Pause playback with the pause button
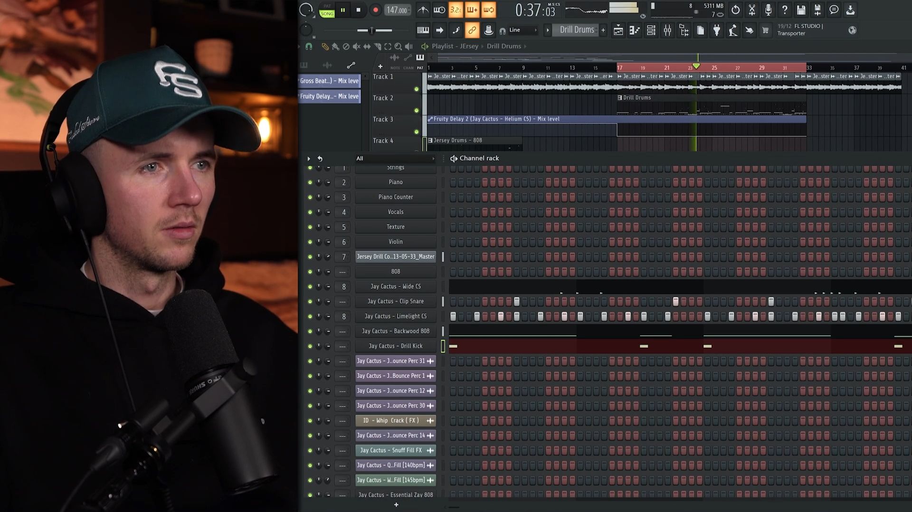The image size is (912, 512). (x=342, y=10)
